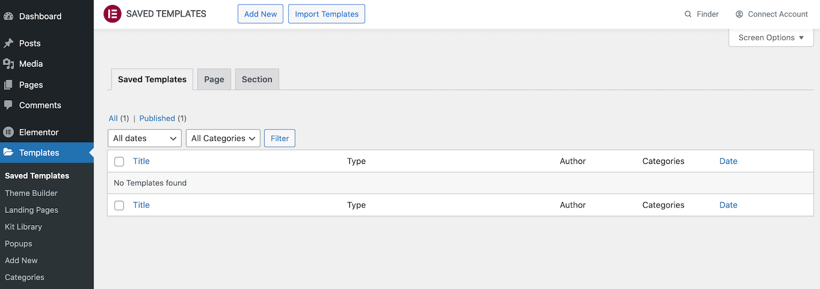The width and height of the screenshot is (820, 289).
Task: Click the Elementor sidebar icon
Action: (8, 132)
